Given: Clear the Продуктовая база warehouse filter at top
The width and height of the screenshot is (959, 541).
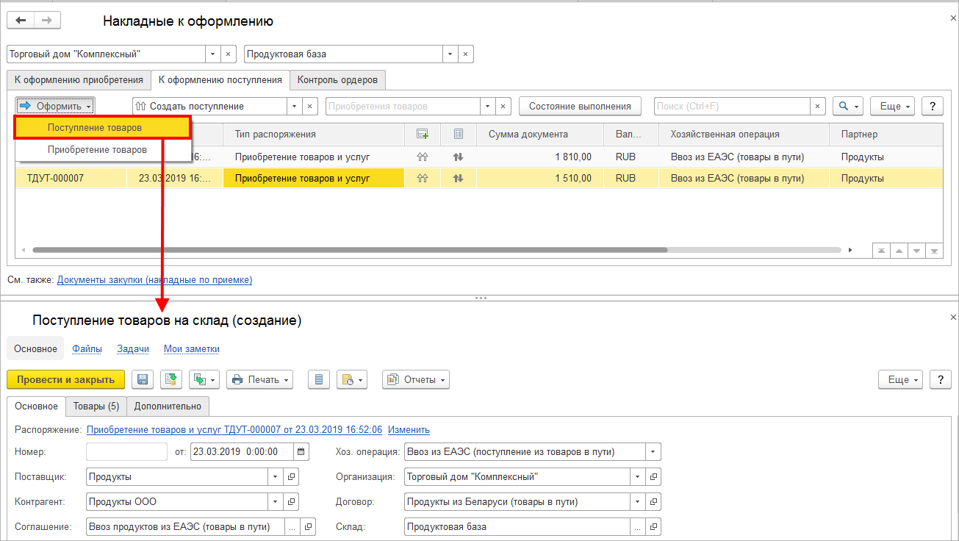Looking at the screenshot, I should (x=466, y=54).
